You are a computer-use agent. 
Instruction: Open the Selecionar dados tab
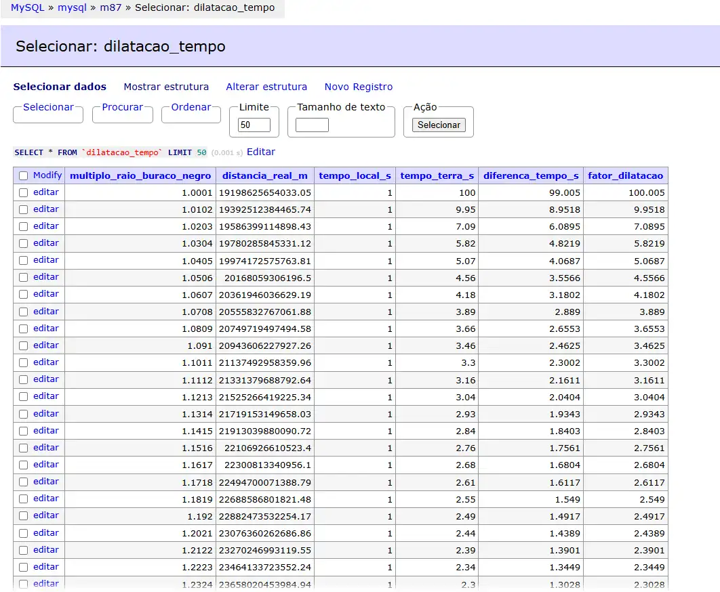coord(60,87)
